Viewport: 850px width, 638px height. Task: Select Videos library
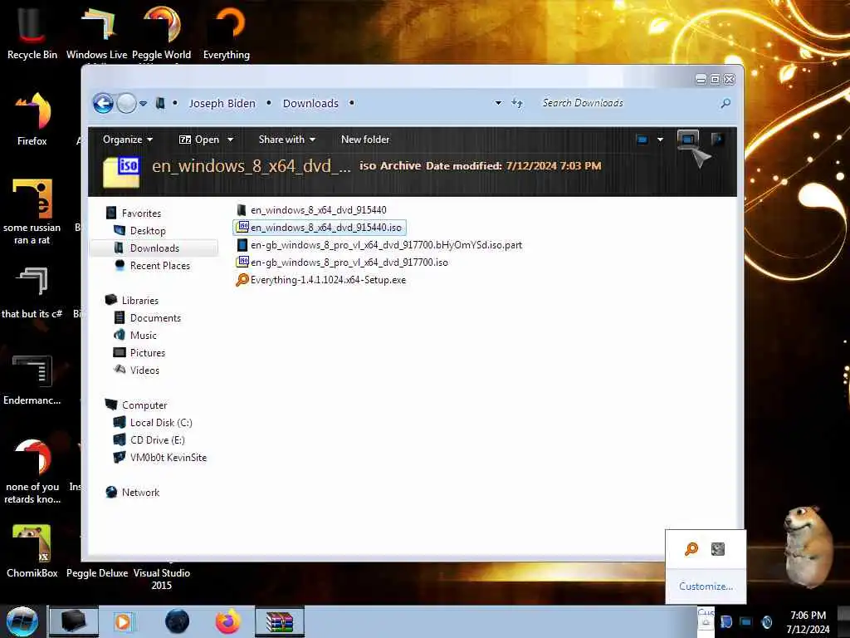click(144, 370)
